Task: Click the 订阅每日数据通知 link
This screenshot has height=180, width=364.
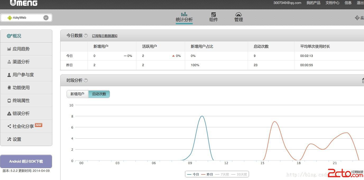Action: click(105, 36)
